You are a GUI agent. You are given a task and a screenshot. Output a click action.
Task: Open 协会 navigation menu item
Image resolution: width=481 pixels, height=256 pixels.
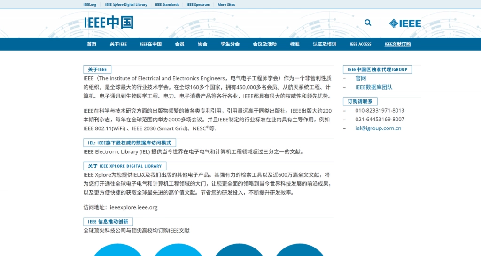[x=202, y=44]
